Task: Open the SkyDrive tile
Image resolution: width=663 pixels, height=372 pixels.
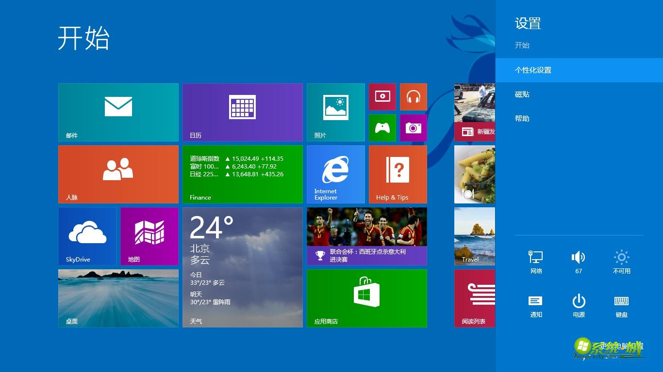Action: [87, 236]
